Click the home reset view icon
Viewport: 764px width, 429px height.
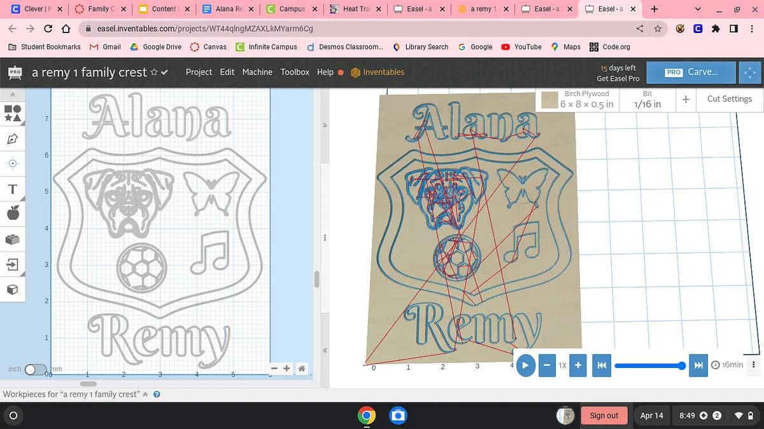[302, 369]
